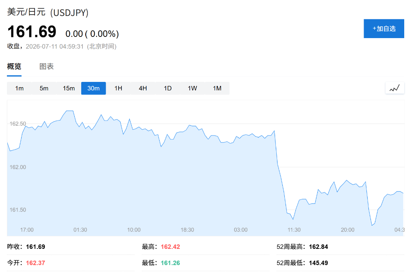Show the 1W weekly chart
The width and height of the screenshot is (416, 274).
pos(192,88)
